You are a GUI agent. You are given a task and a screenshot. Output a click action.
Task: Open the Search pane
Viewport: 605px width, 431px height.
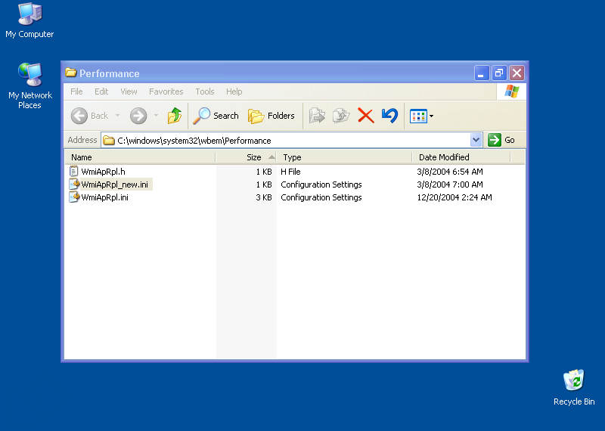tap(216, 116)
